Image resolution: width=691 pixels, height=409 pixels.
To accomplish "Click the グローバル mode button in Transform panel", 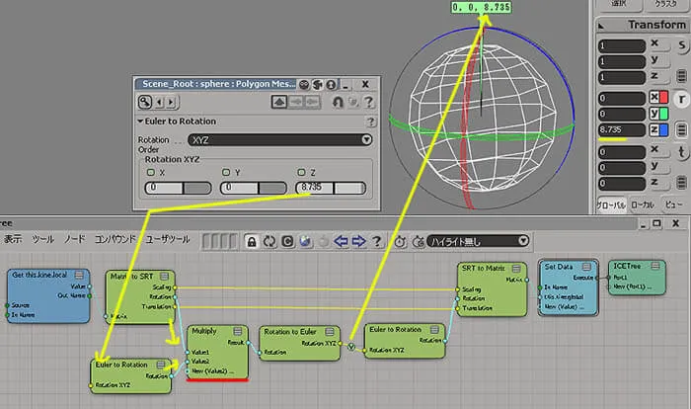I will click(x=611, y=205).
